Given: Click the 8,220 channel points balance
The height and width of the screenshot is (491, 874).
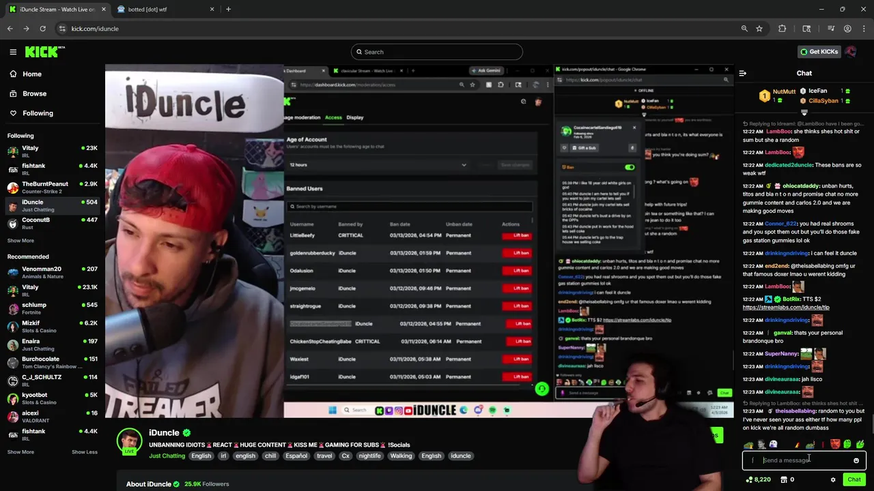Looking at the screenshot, I should tap(758, 479).
